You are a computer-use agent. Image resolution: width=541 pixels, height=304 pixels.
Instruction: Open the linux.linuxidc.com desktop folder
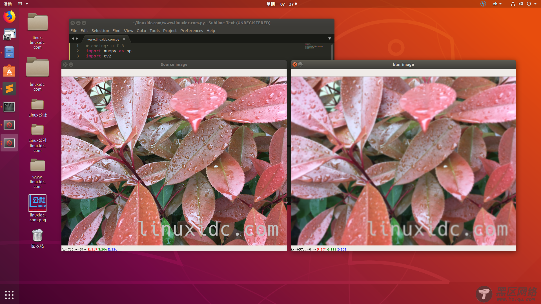(37, 31)
